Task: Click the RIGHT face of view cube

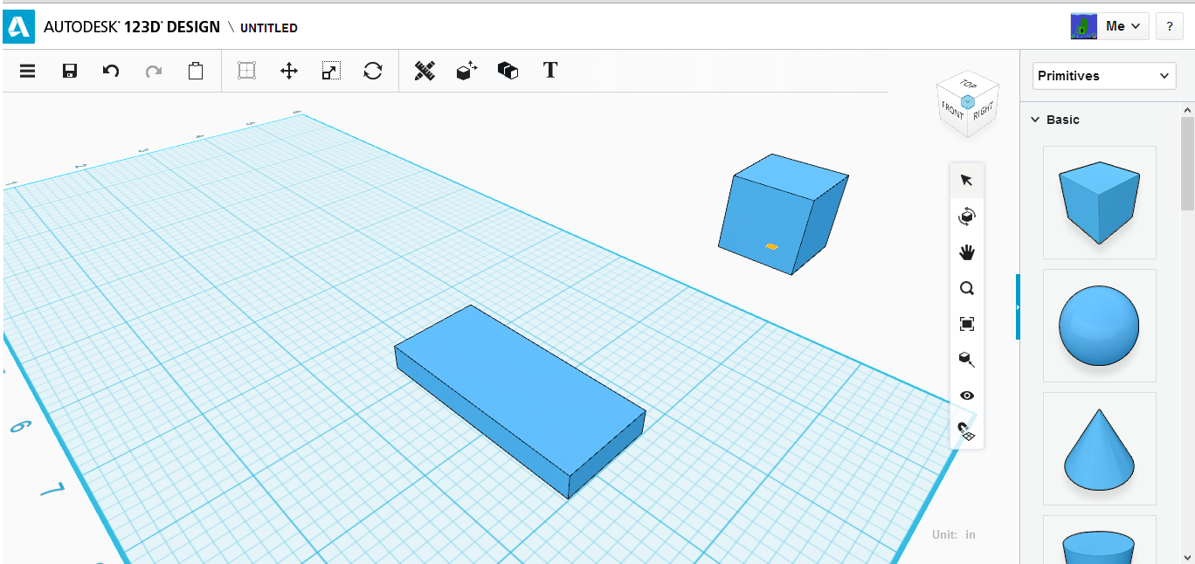Action: pyautogui.click(x=982, y=111)
